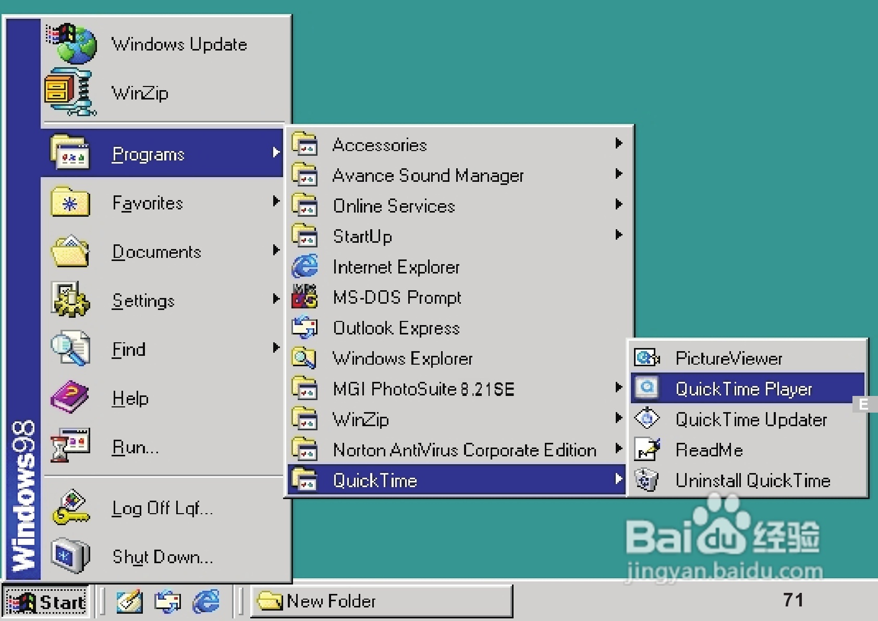
Task: Click the Documents open folder icon
Action: (x=70, y=251)
